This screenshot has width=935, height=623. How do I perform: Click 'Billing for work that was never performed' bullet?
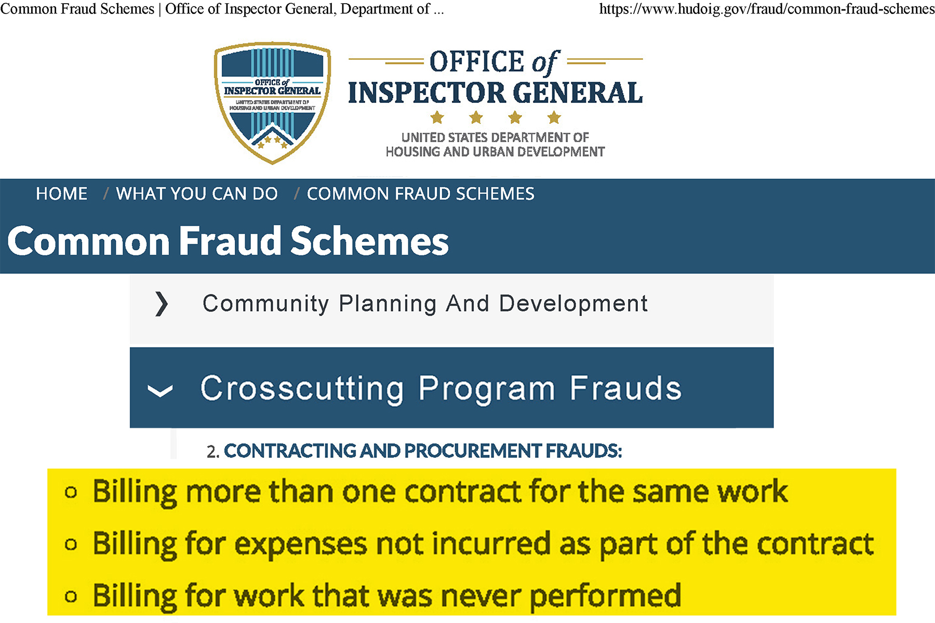(386, 596)
